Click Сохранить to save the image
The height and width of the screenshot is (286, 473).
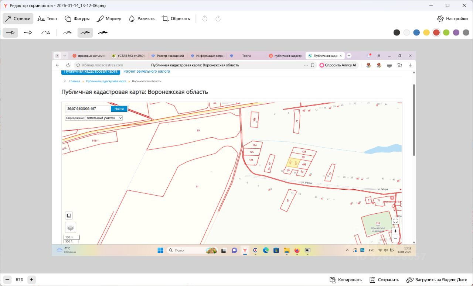(x=384, y=280)
